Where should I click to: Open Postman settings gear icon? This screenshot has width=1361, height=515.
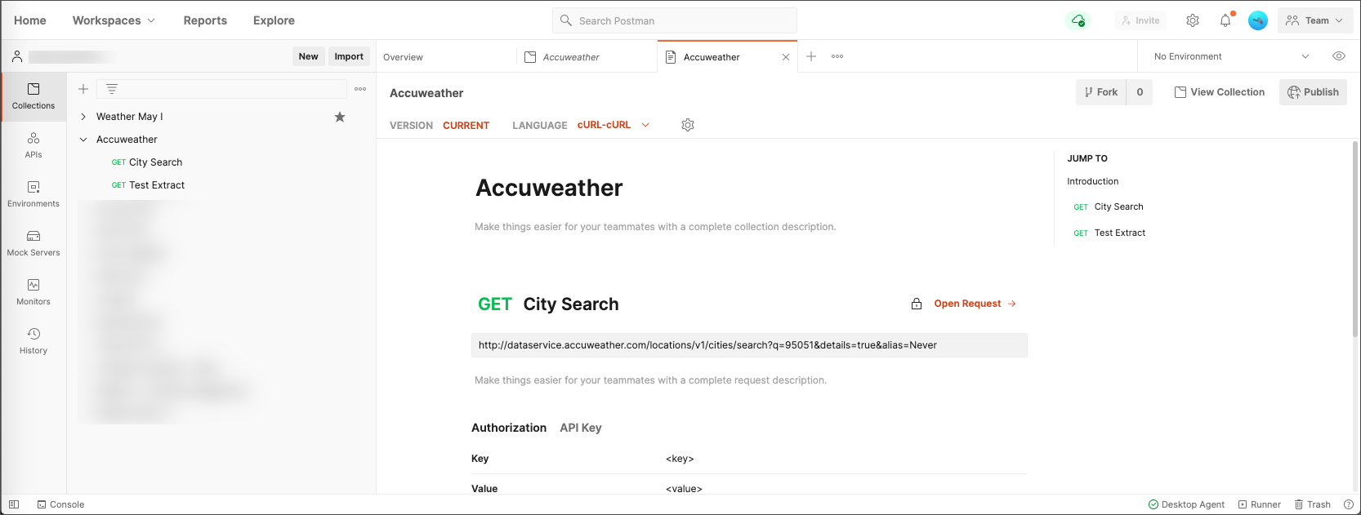point(1193,20)
